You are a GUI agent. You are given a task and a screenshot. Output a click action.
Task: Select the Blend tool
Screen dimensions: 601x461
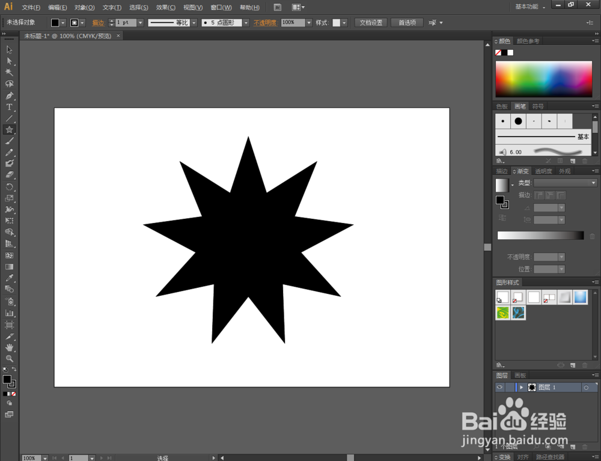(9, 289)
